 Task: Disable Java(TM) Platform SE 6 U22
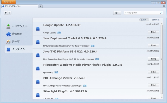click(153, 59)
